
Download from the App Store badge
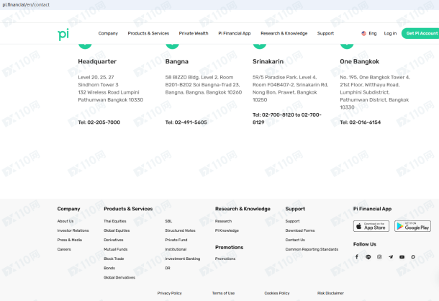click(371, 226)
